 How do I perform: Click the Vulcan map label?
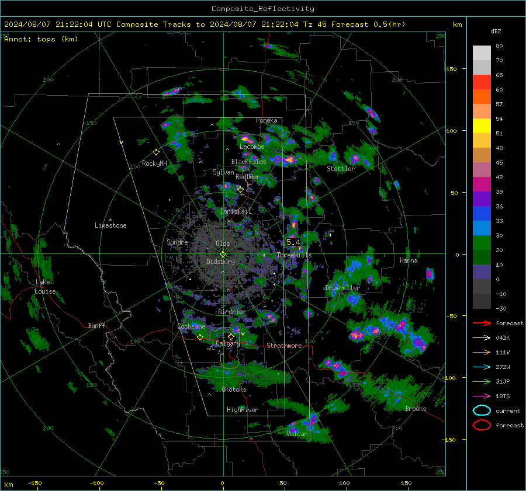tap(297, 434)
